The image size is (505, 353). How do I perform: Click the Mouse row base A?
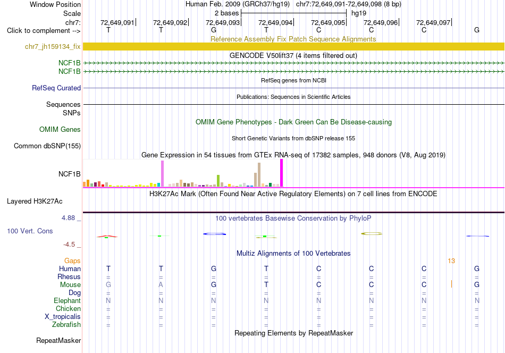click(161, 285)
